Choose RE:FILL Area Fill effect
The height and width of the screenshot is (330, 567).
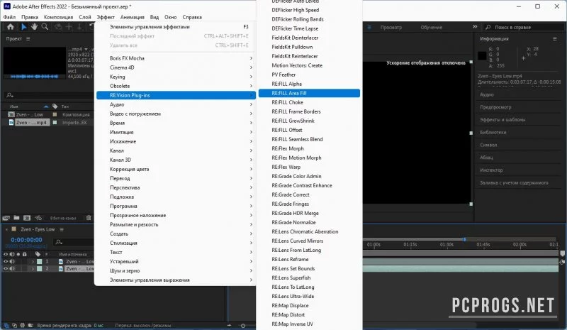tap(309, 93)
